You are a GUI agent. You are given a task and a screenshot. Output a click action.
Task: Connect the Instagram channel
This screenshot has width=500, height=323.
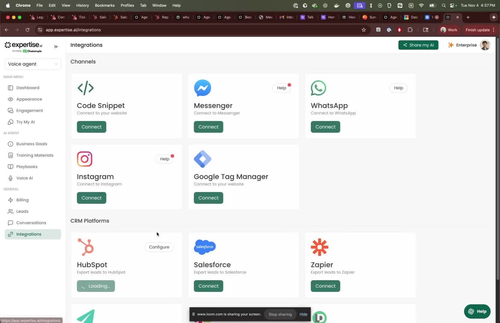tap(91, 198)
